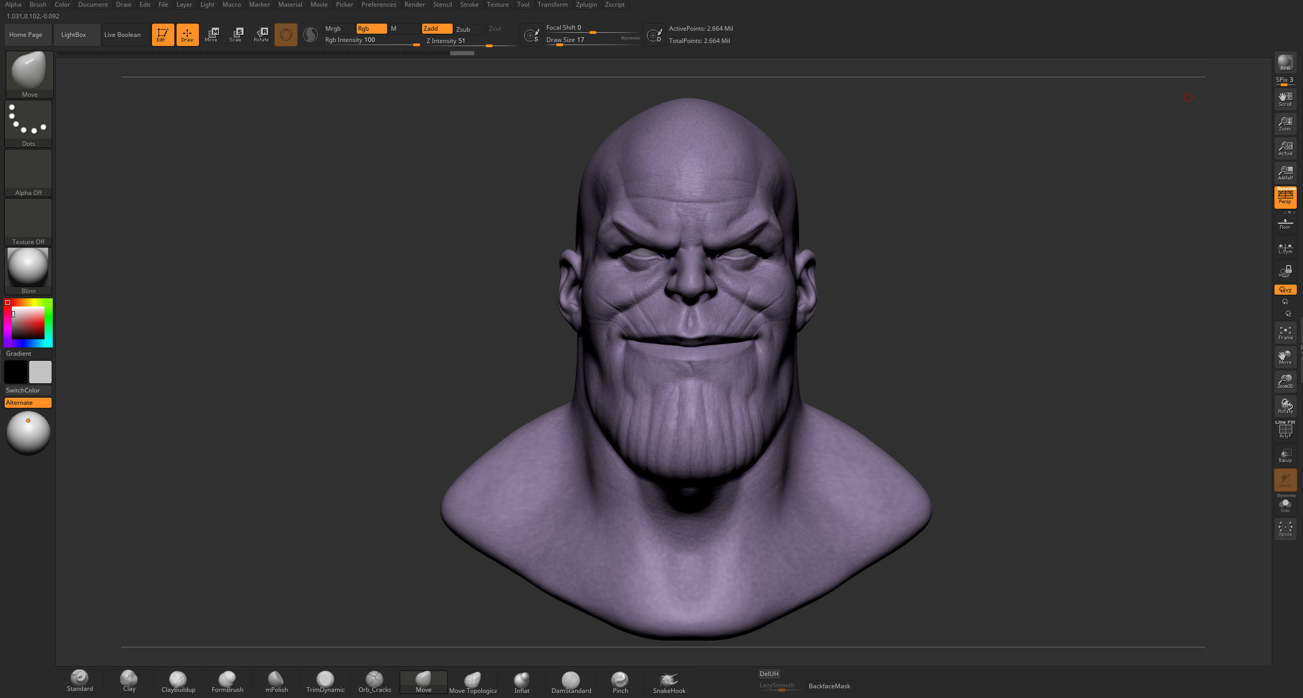Toggle Zadd mode

point(437,29)
